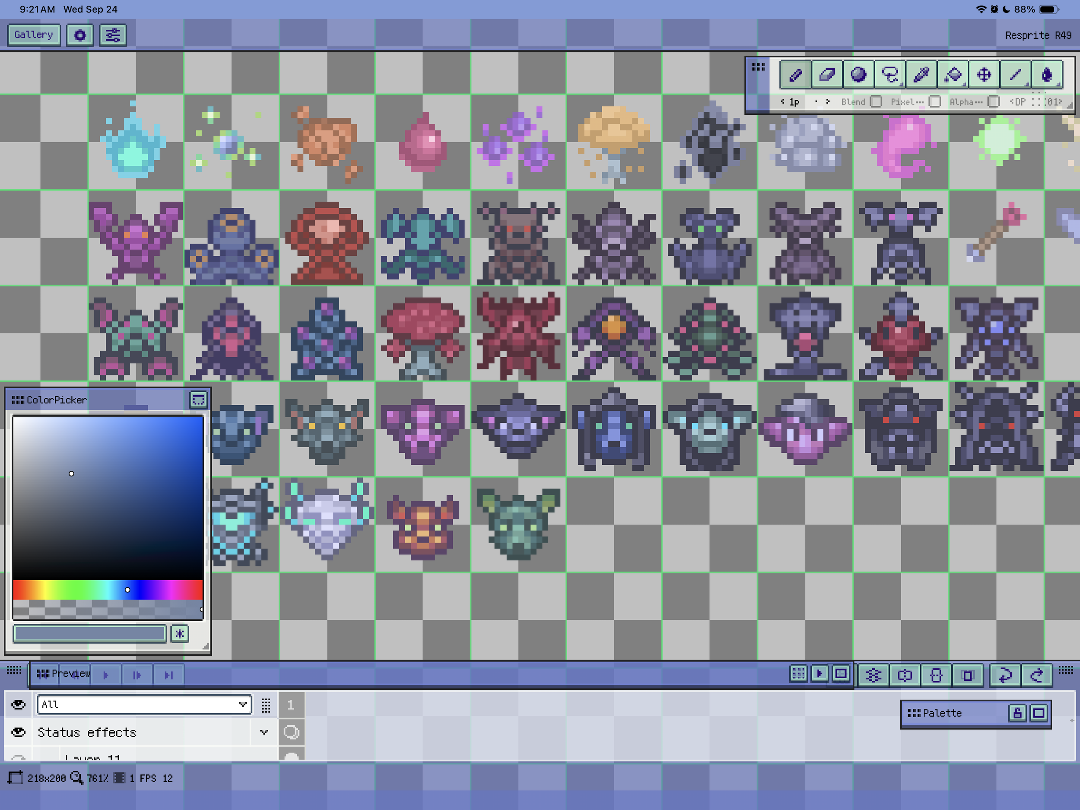Select the Pencil tool

pos(795,75)
